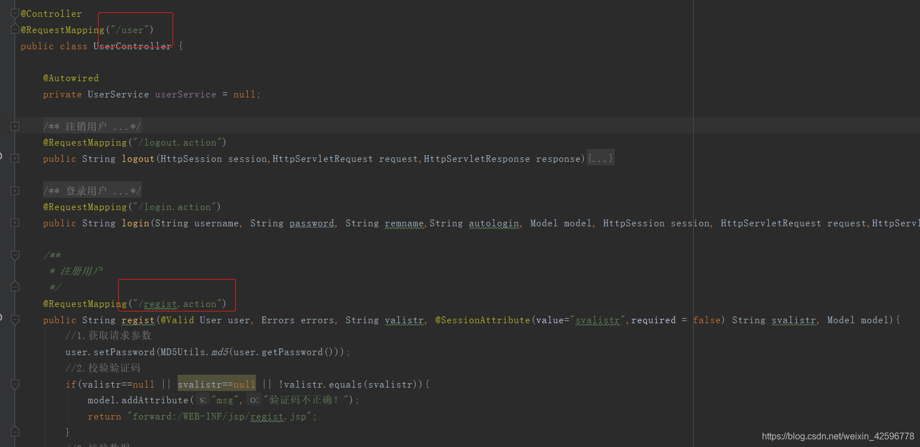Viewport: 920px width, 447px height.
Task: Expand the folded logout method gutter marker
Action: (15, 159)
